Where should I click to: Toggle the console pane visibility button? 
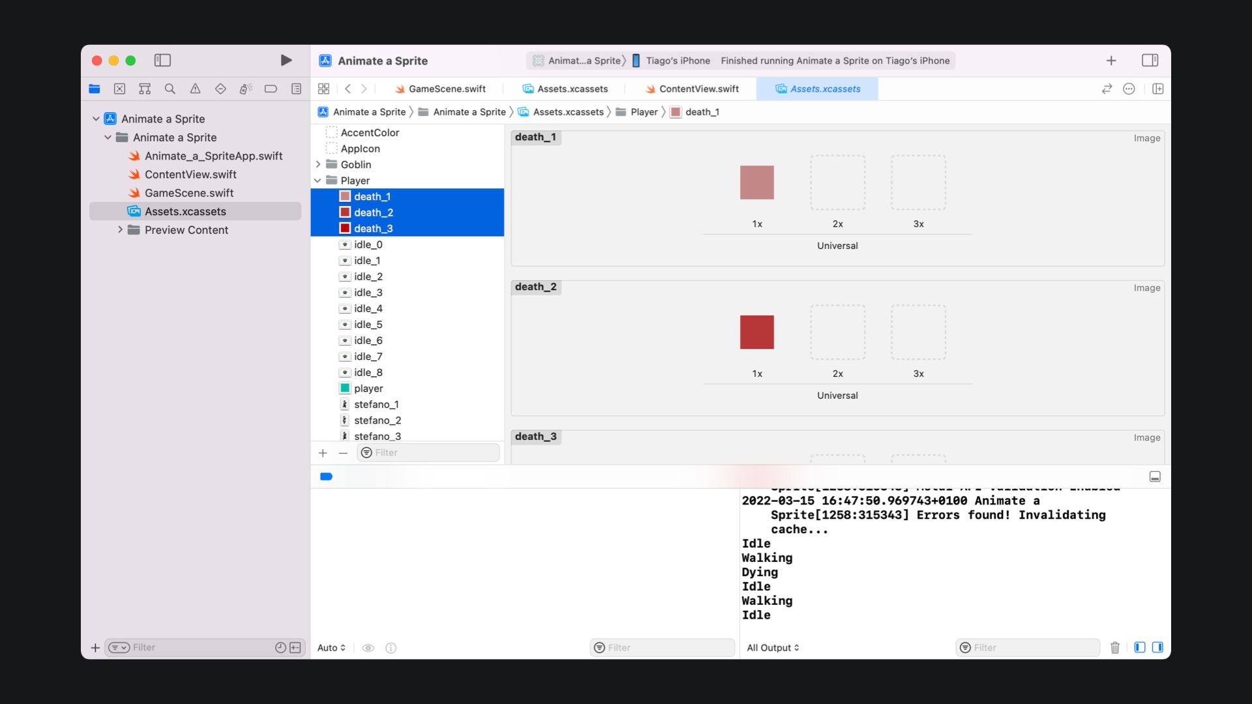click(x=1157, y=647)
